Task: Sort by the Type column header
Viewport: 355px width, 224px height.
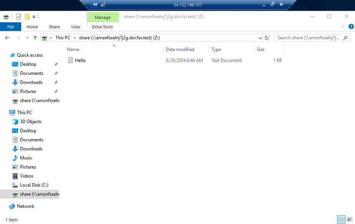Action: (x=216, y=49)
